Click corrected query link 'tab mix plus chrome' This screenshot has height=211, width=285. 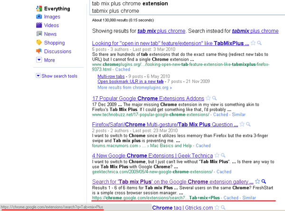pos(161,31)
